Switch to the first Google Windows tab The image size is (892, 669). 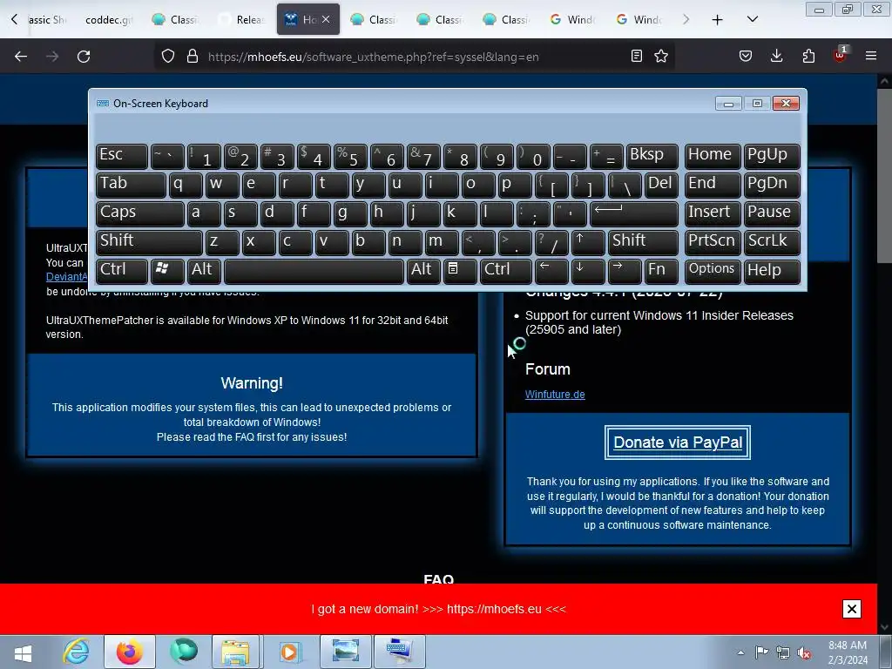[573, 19]
